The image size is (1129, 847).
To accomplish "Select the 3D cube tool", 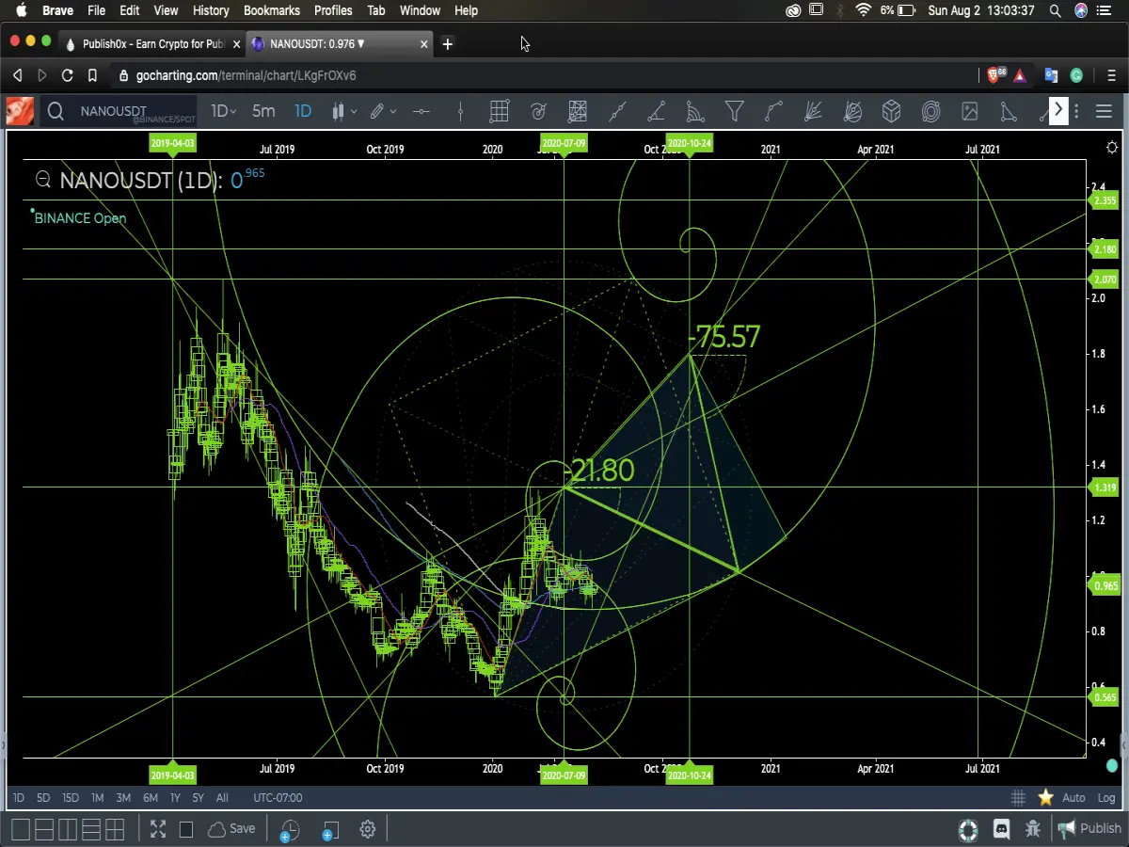I will click(892, 111).
